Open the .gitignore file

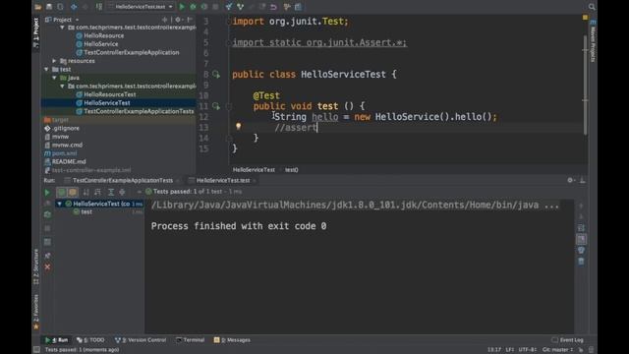(x=62, y=128)
